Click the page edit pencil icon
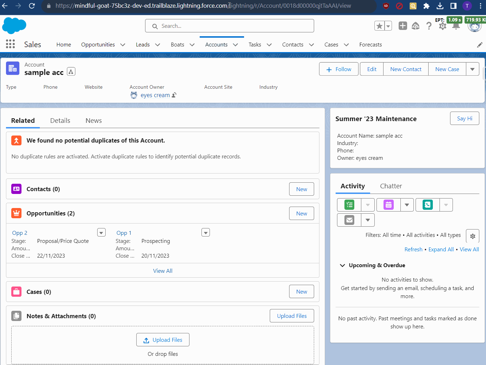Viewport: 486px width, 365px height. tap(480, 45)
